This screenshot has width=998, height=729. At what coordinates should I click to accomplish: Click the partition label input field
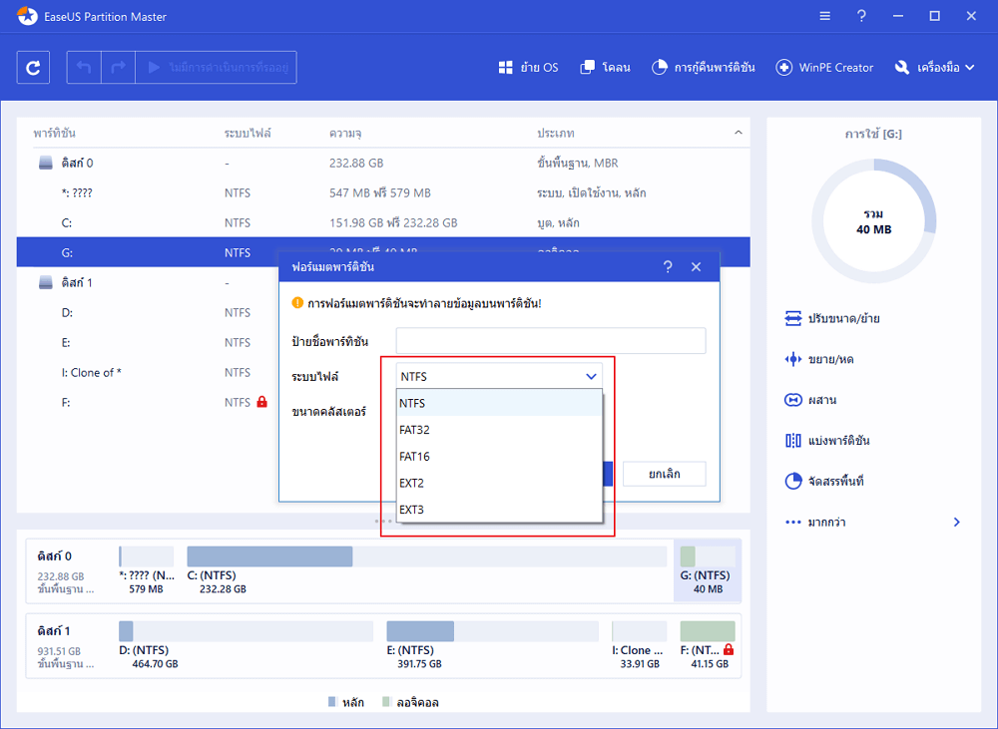551,341
